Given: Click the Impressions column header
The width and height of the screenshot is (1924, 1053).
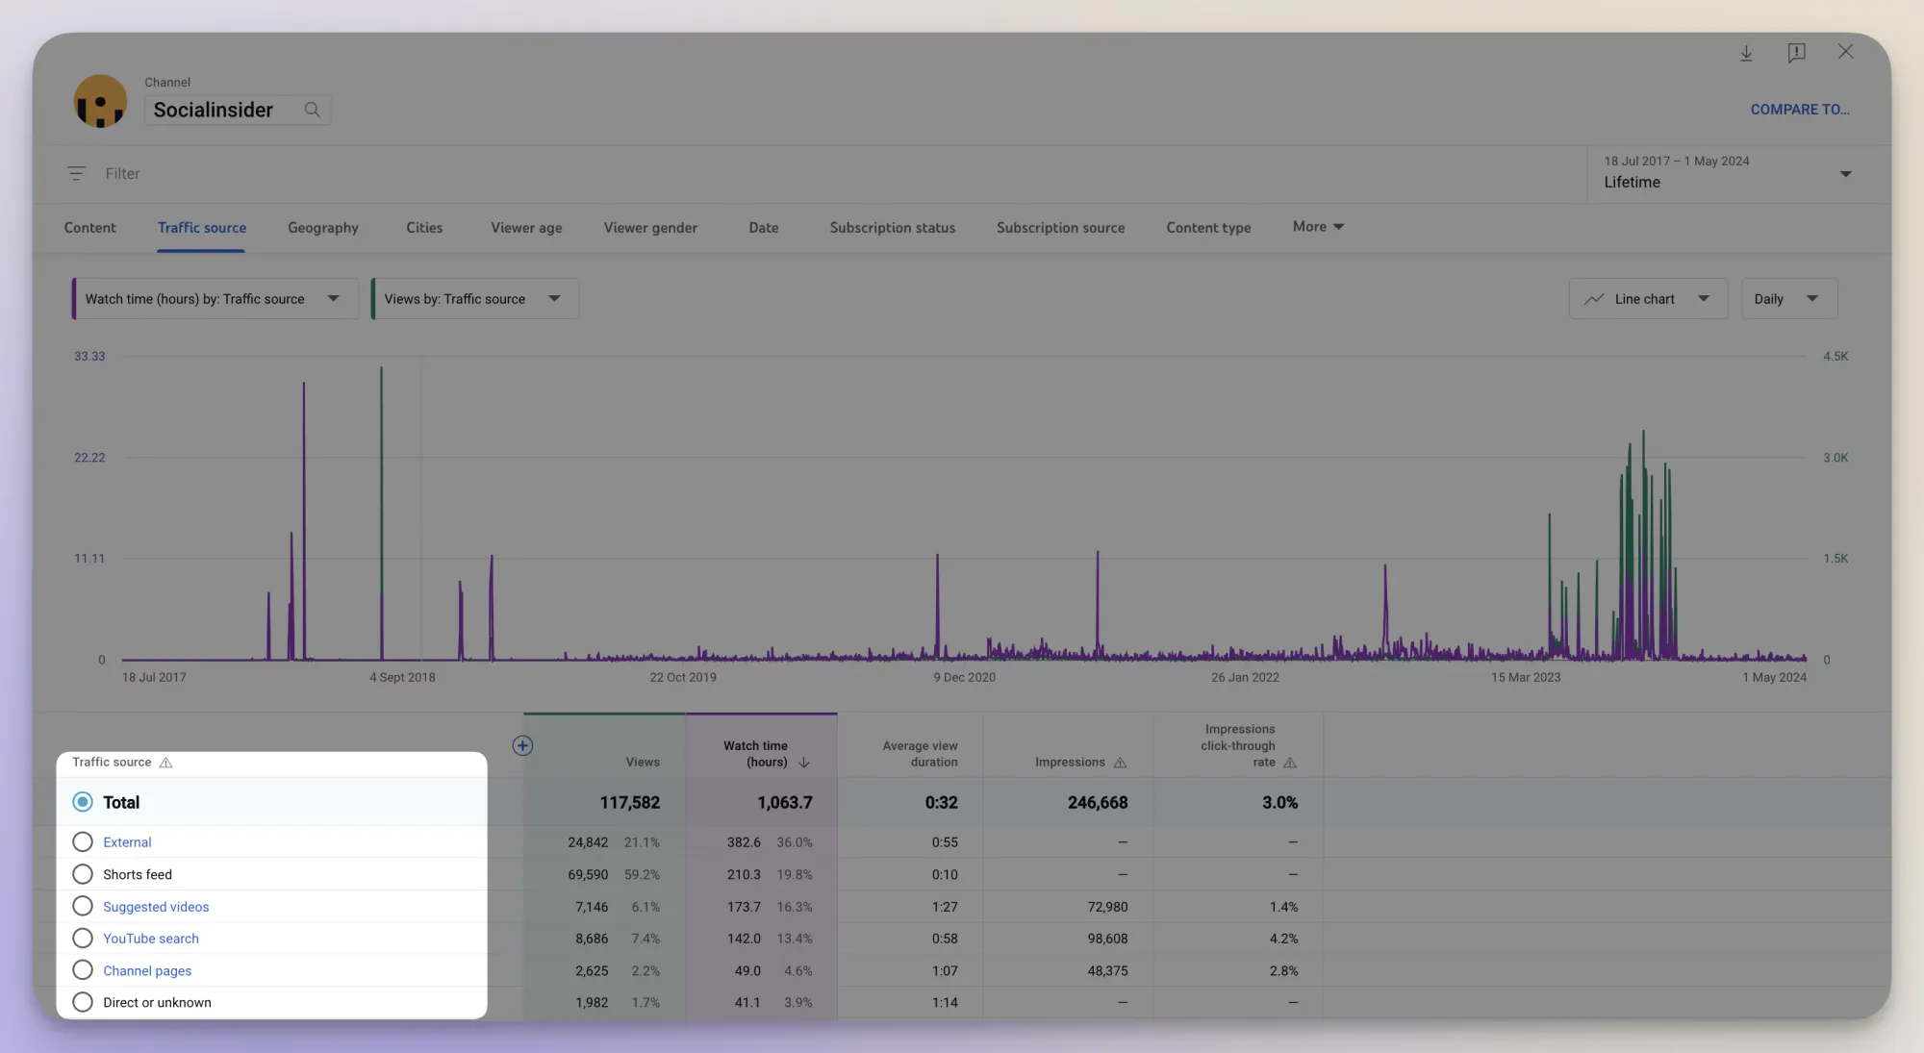Looking at the screenshot, I should 1070,763.
